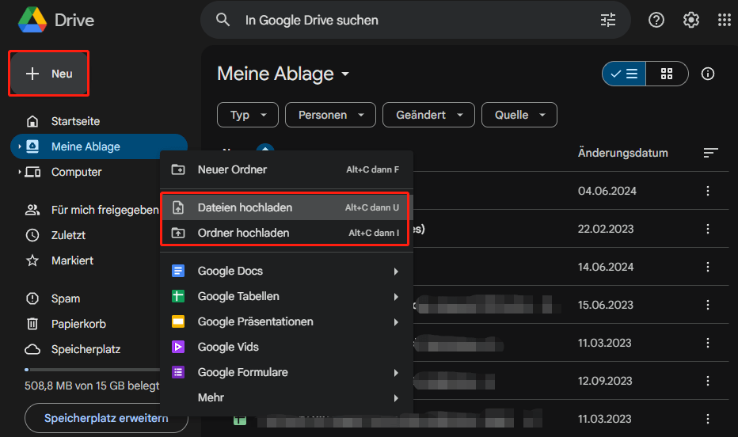This screenshot has width=738, height=437.
Task: Open Markiert in the sidebar
Action: coord(86,260)
